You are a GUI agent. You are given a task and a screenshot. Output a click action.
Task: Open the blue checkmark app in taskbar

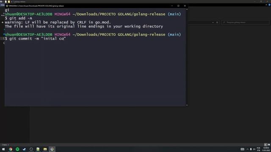tap(24, 149)
